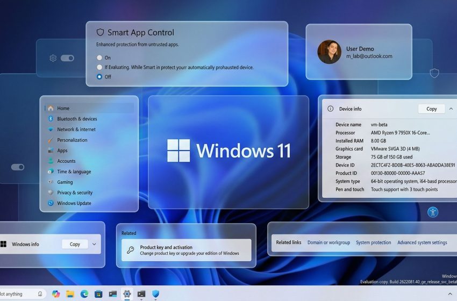457x301 pixels.
Task: Select the On option for Smart App Control
Action: pyautogui.click(x=99, y=58)
